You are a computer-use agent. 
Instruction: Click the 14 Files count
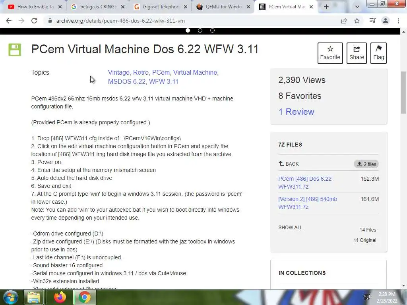[368, 230]
